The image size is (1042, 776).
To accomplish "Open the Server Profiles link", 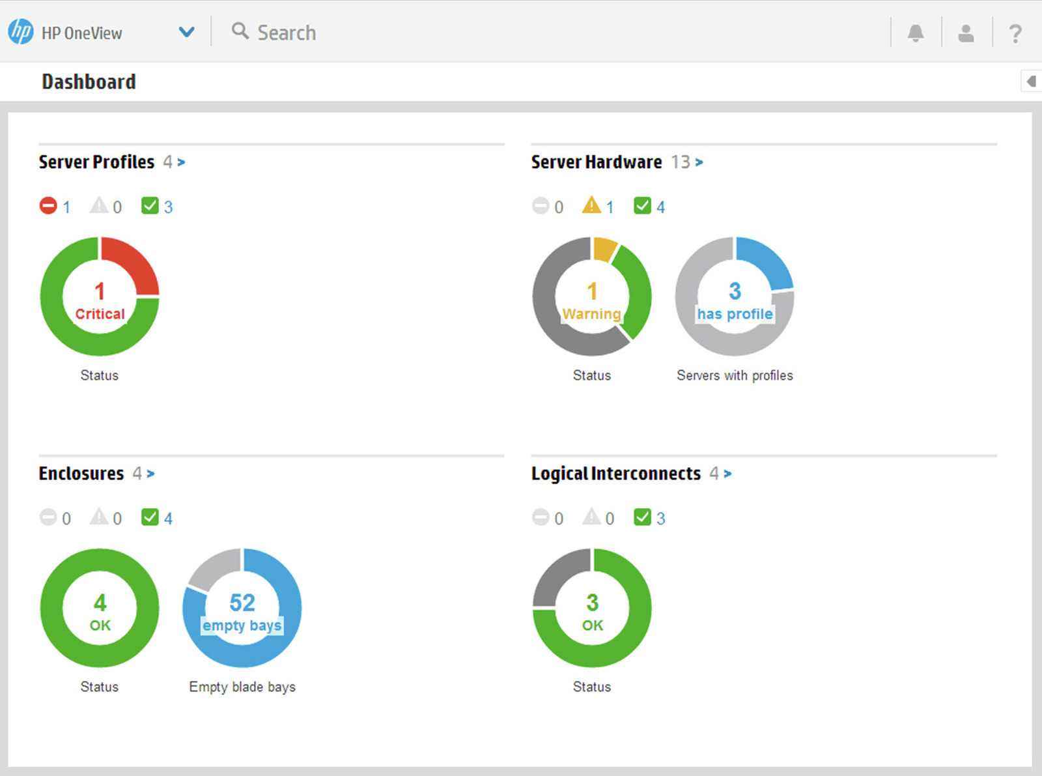I will [96, 162].
